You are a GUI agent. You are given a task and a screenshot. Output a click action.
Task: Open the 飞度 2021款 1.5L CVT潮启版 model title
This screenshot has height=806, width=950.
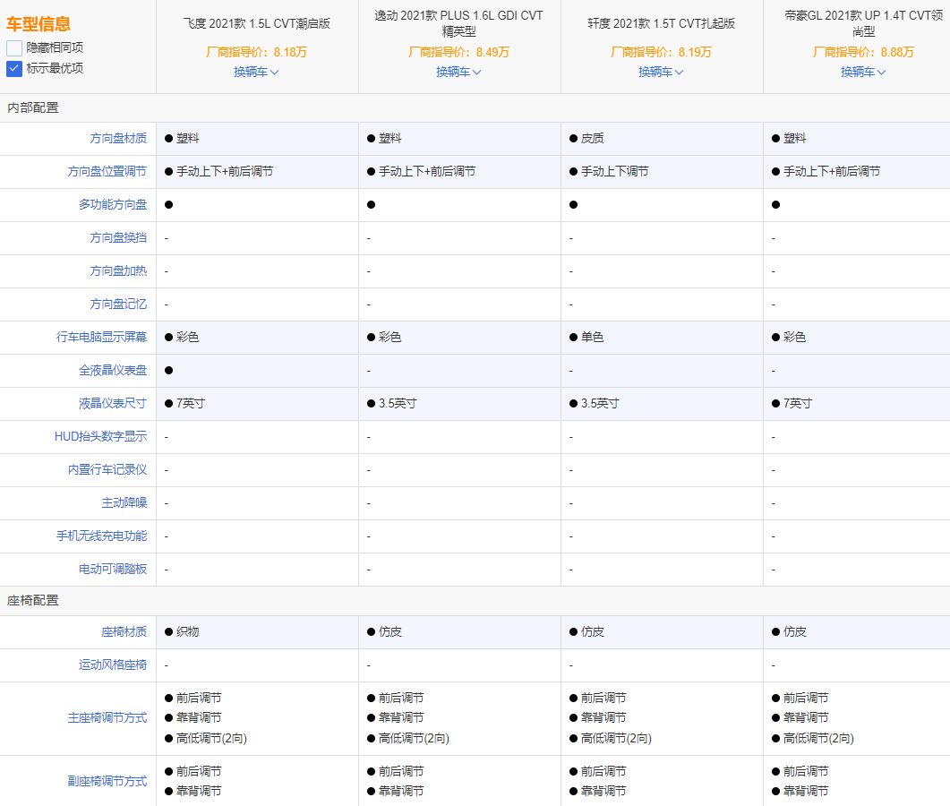[x=257, y=23]
